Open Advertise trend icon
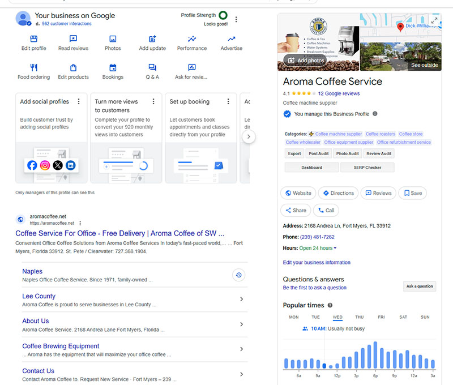This screenshot has height=385, width=453. pos(232,38)
